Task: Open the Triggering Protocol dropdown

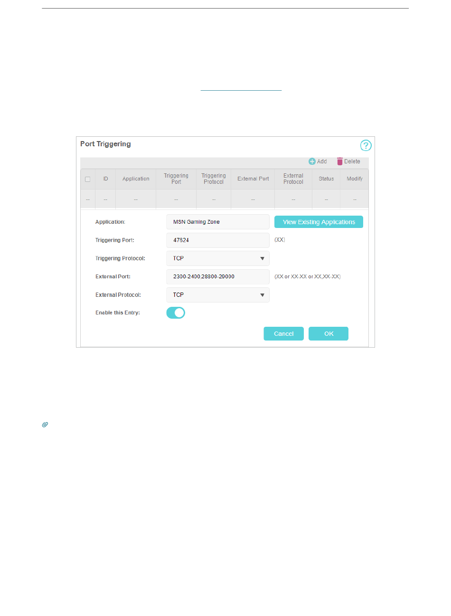Action: pyautogui.click(x=218, y=258)
